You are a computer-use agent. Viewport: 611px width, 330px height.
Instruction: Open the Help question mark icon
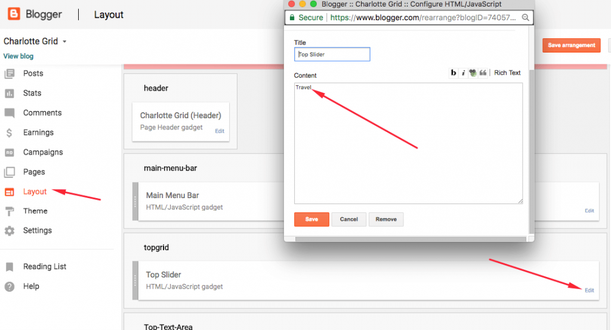tap(10, 286)
